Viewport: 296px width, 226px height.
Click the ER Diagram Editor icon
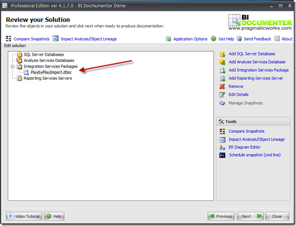pos(222,147)
